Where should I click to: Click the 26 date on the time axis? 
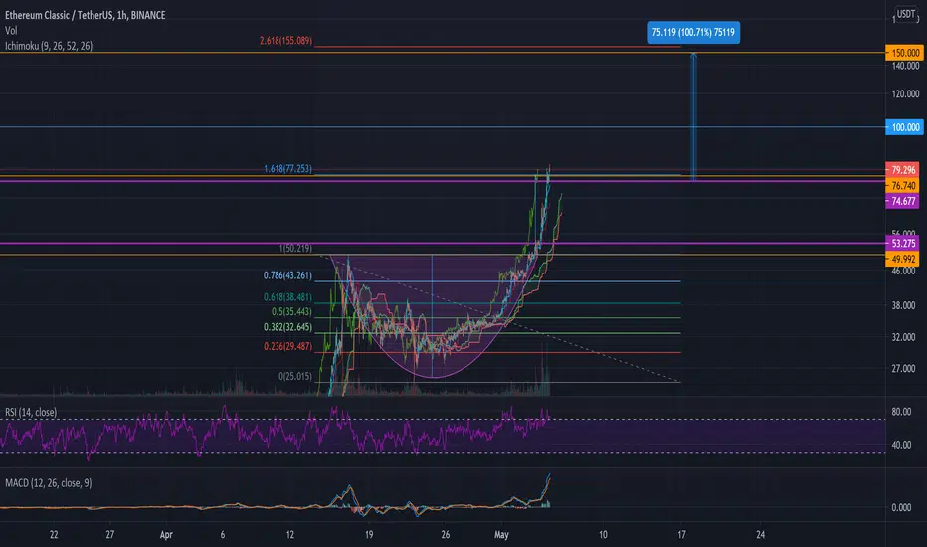pos(446,535)
